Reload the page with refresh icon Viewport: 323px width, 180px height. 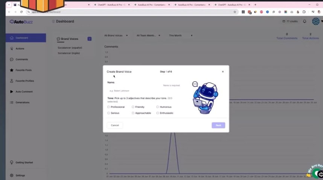point(21,12)
